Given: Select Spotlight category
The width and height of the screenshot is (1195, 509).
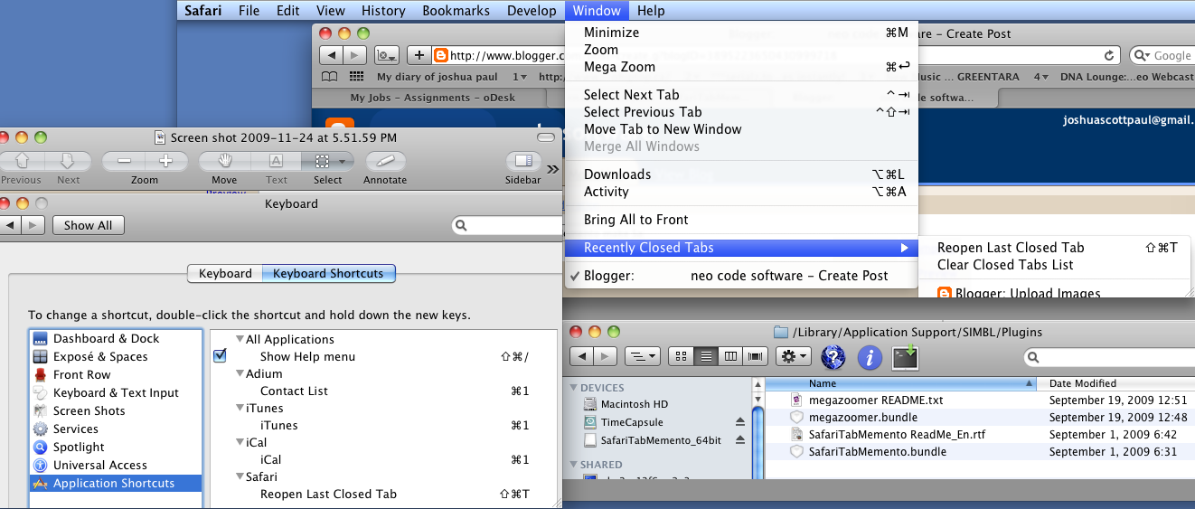Looking at the screenshot, I should coord(115,448).
